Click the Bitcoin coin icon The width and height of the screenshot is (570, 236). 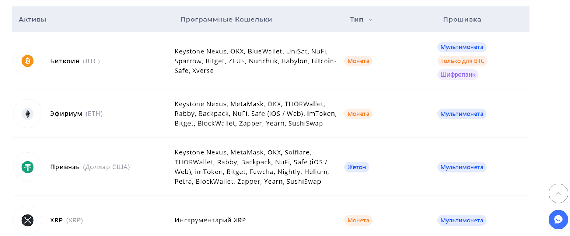(x=27, y=61)
